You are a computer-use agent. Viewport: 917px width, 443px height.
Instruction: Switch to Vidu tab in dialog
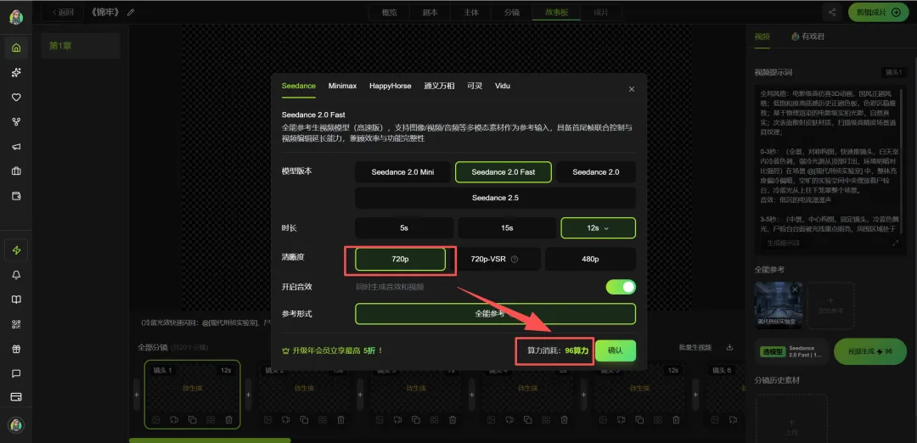click(503, 86)
